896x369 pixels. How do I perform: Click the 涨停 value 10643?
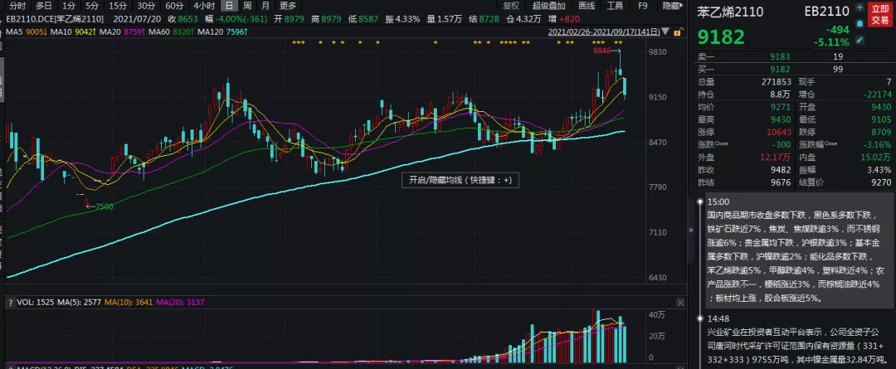point(778,132)
